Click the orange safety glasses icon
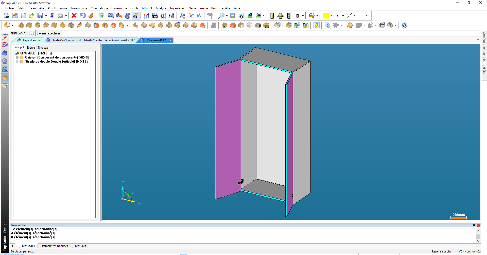The width and height of the screenshot is (487, 255). coord(312,16)
